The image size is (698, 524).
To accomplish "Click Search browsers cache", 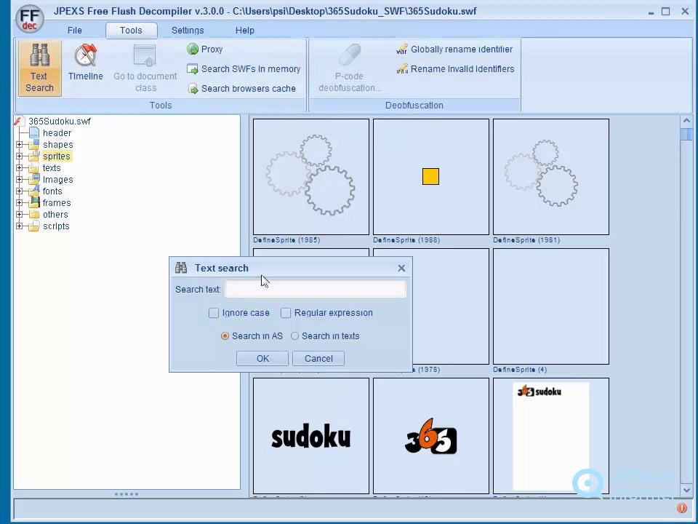I will point(241,88).
